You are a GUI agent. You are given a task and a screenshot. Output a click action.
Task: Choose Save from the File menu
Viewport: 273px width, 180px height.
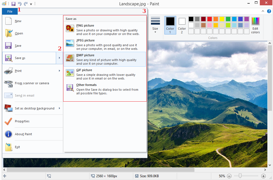coord(32,46)
